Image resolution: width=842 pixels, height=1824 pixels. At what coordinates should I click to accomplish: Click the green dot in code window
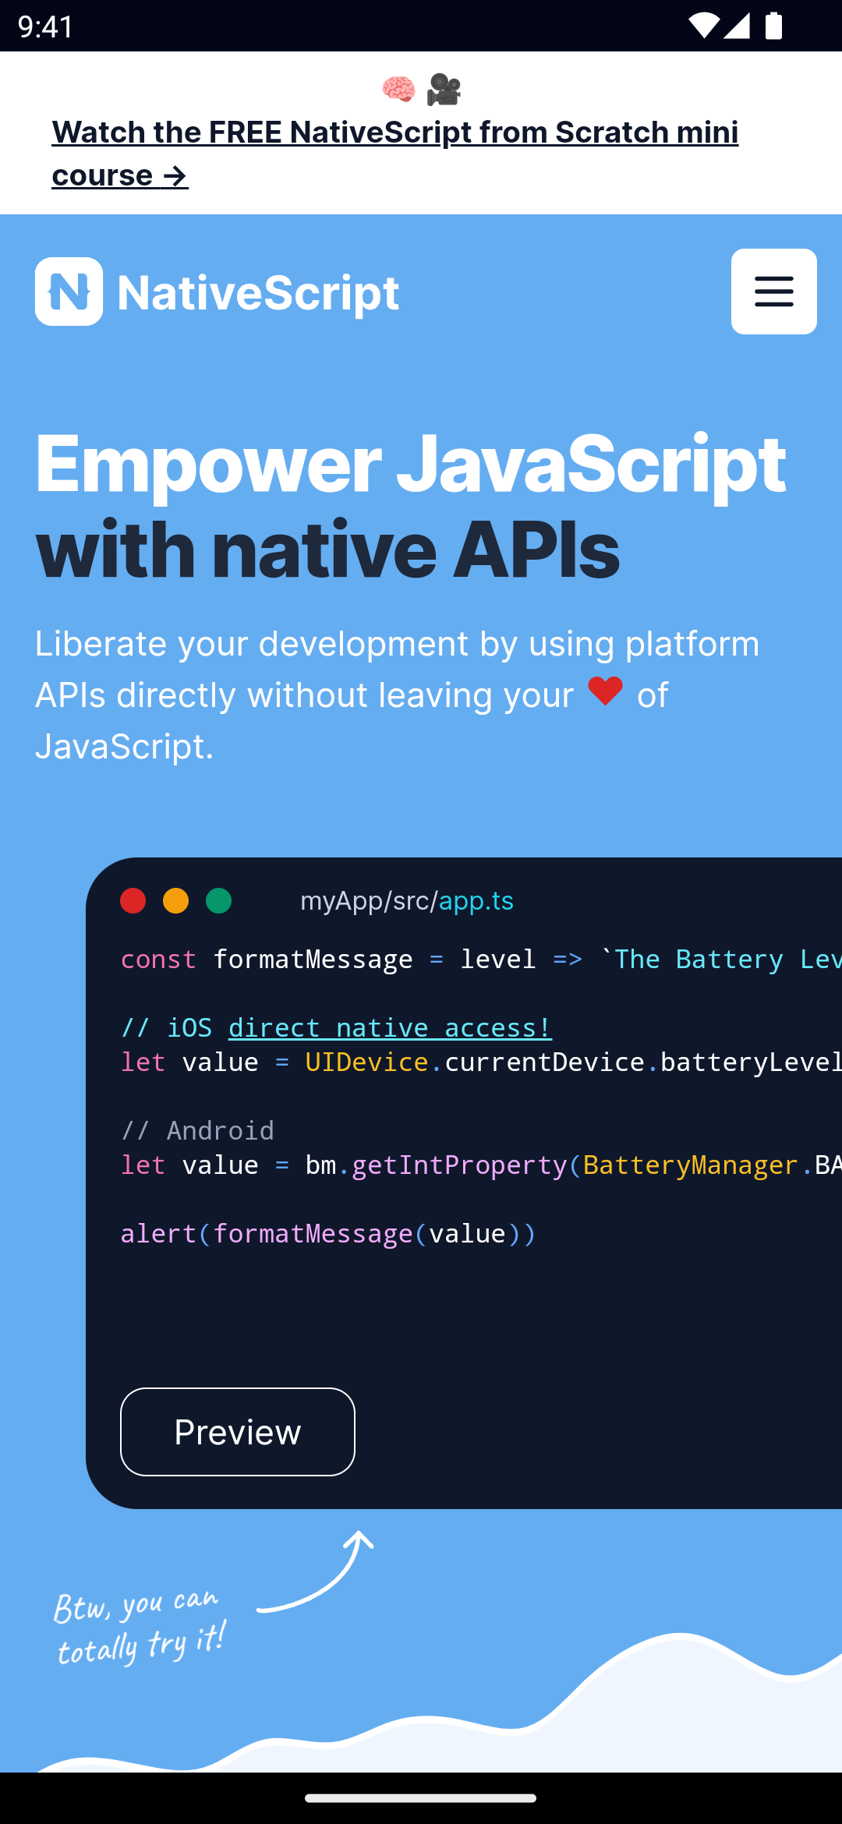[219, 901]
